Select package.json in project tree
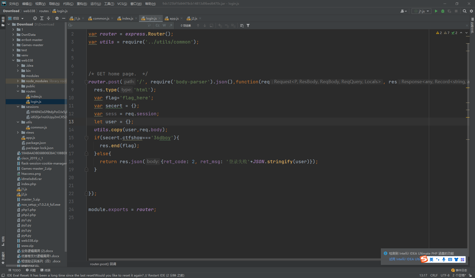 click(36, 143)
